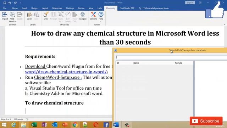Click the Word icon in PubChem dialog title
227x128 pixels.
click(x=115, y=50)
